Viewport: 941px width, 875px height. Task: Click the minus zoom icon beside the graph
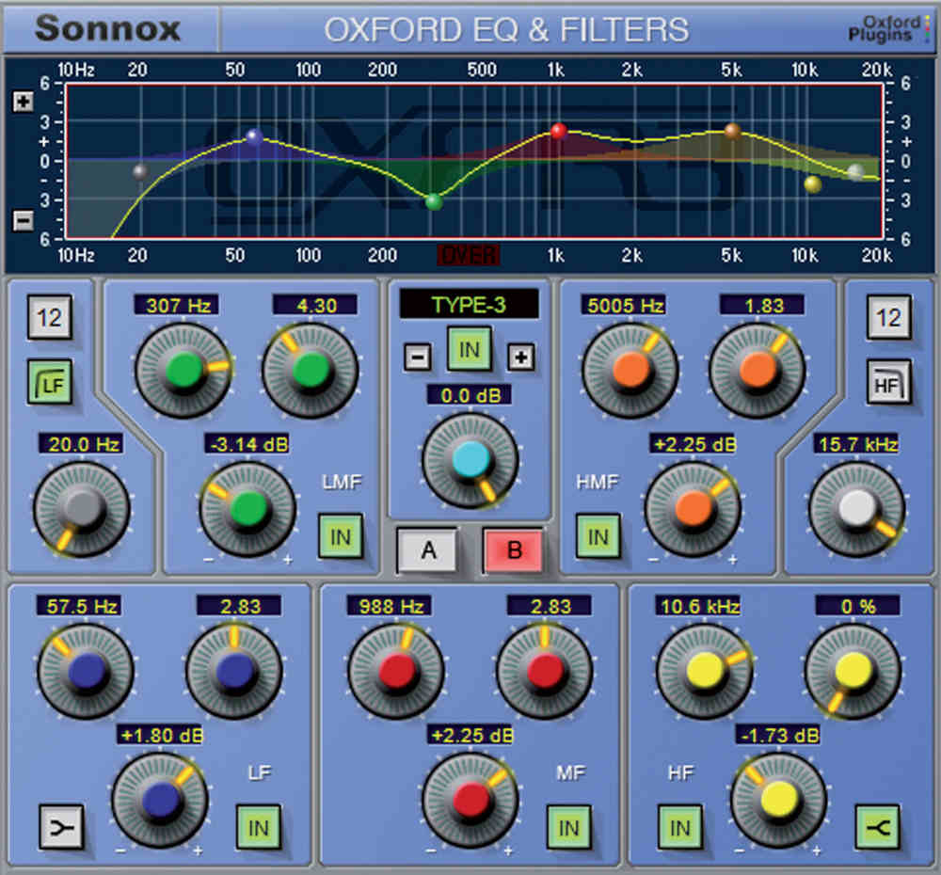coord(22,219)
